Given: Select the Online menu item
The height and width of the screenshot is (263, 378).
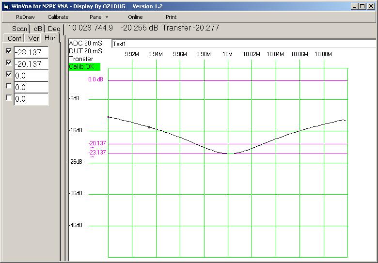Looking at the screenshot, I should (x=135, y=17).
